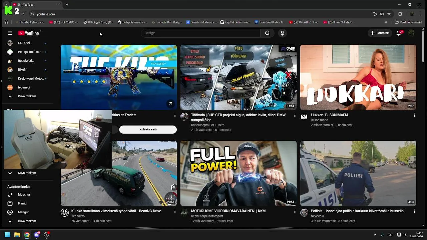Open the CapCut All-in-one bookmark
Viewport: 427px width, 240px height.
point(235,22)
